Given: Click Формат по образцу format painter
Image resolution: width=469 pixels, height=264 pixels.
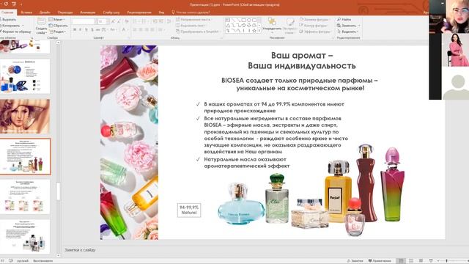Looking at the screenshot, I should (x=15, y=32).
